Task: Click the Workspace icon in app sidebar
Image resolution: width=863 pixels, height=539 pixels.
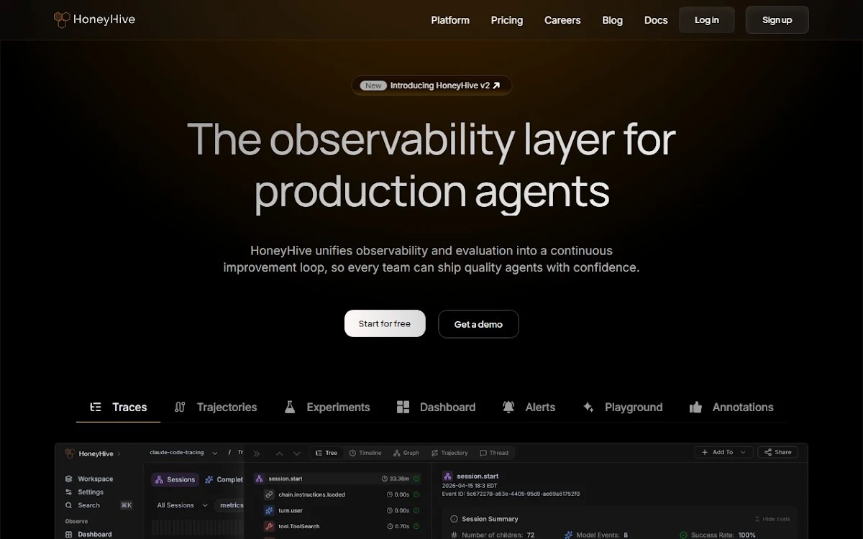Action: (69, 479)
